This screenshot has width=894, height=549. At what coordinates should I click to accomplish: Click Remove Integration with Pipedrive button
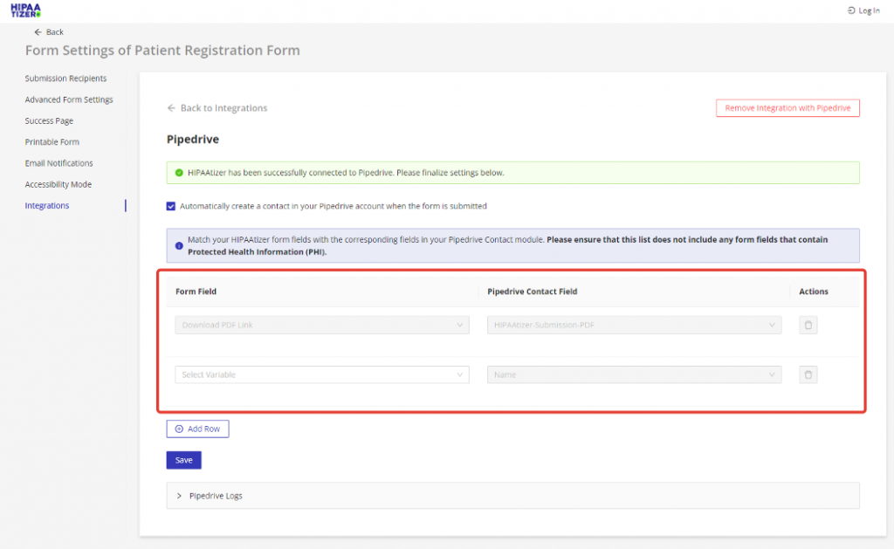pyautogui.click(x=787, y=107)
